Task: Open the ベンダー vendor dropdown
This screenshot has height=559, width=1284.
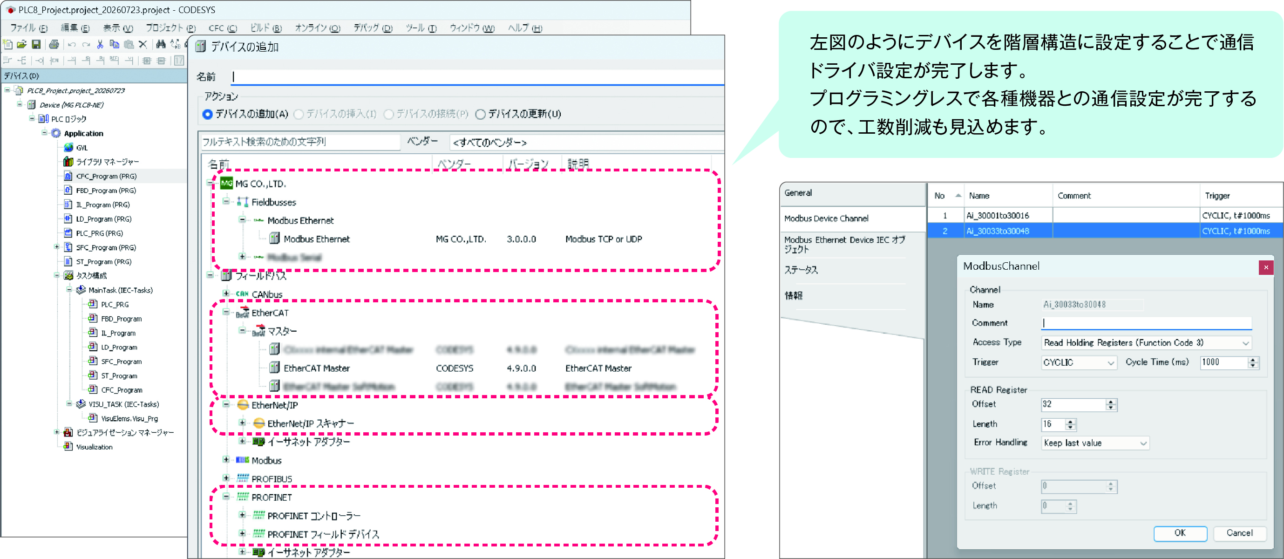Action: (x=586, y=143)
